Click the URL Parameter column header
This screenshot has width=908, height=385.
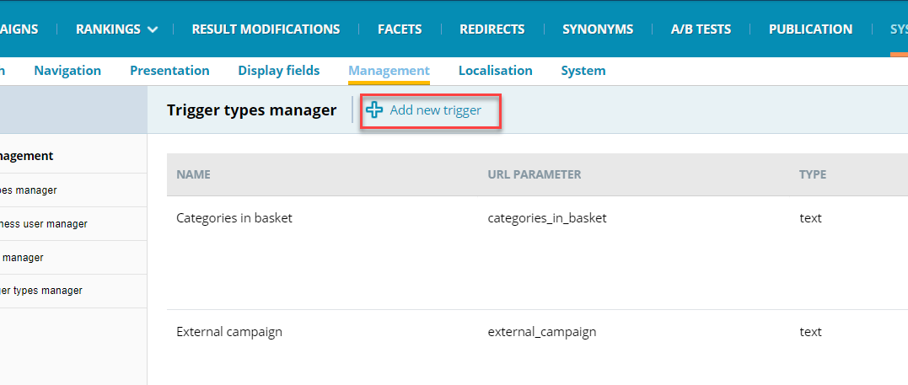pos(535,174)
